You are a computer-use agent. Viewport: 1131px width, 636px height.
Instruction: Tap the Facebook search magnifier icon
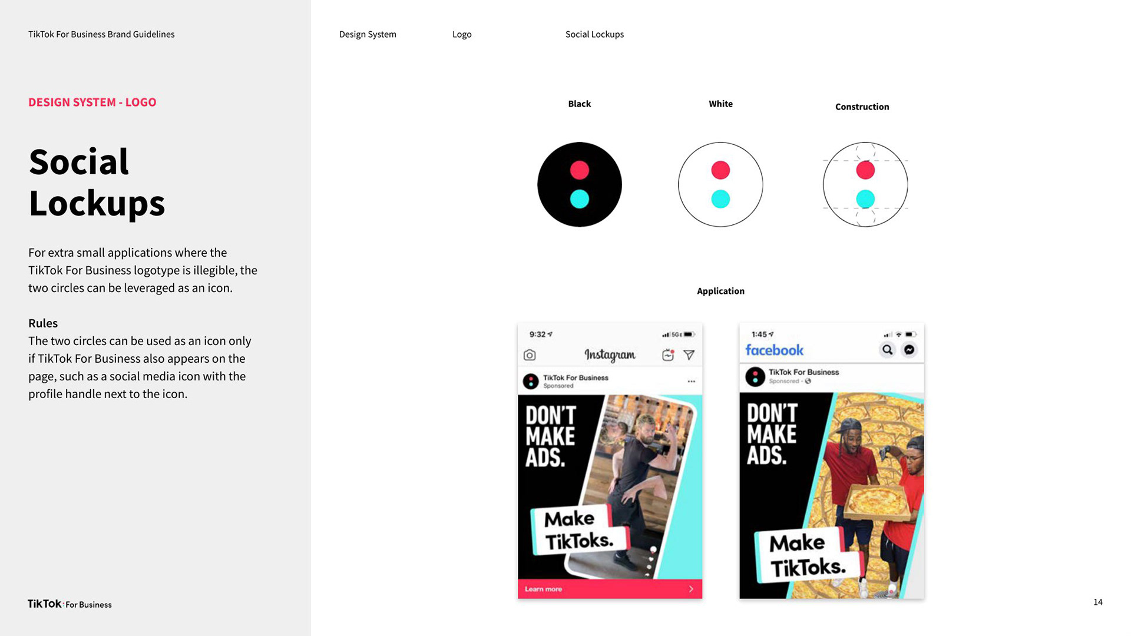(887, 350)
